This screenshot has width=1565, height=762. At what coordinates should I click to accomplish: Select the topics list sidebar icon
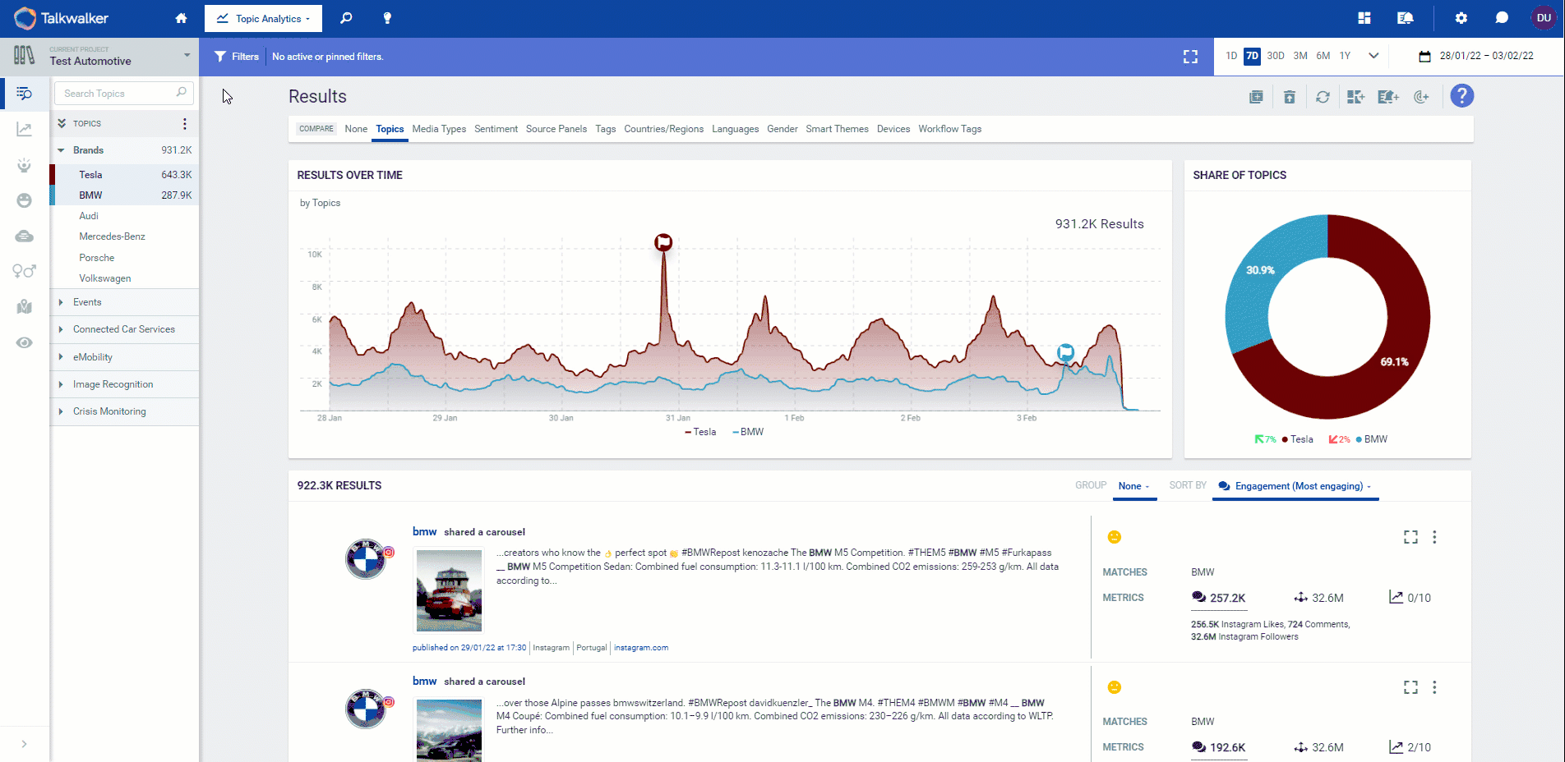click(25, 94)
